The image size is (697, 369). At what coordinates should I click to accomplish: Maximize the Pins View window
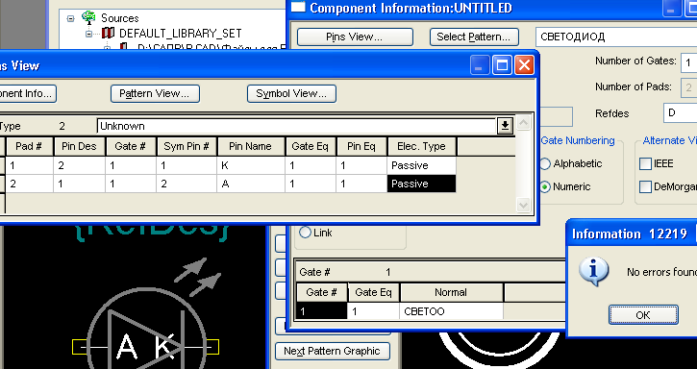pos(502,65)
